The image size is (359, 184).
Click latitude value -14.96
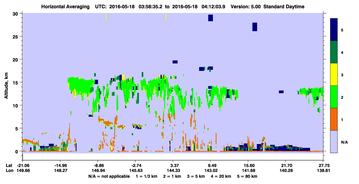tap(60, 166)
